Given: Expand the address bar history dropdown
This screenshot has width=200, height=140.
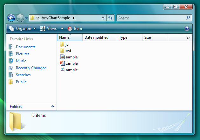Looking at the screenshot, I should [103, 18].
